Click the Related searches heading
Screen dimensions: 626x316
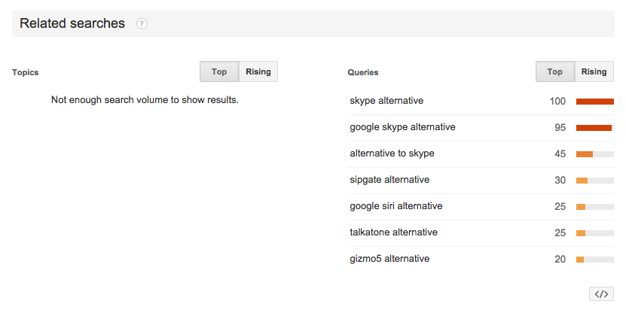coord(72,23)
